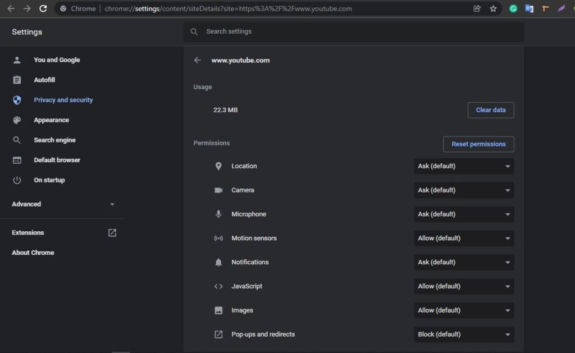The image size is (575, 353).
Task: Click the Notifications bell icon
Action: point(218,263)
